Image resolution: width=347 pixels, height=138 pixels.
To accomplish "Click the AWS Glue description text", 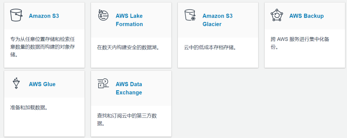I will pyautogui.click(x=29, y=107).
